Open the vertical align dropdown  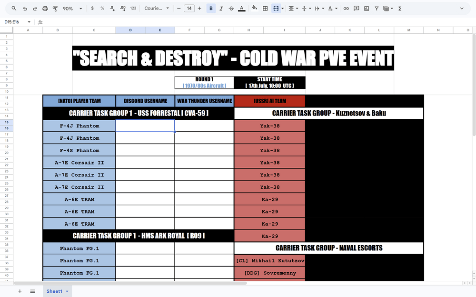click(x=306, y=9)
